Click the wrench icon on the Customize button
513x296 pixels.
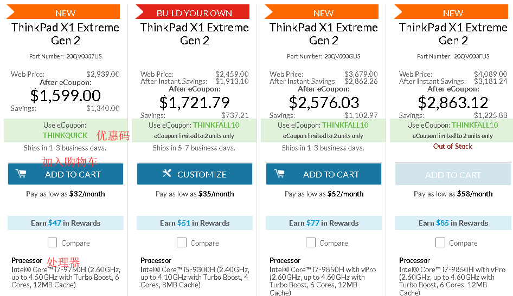167,174
